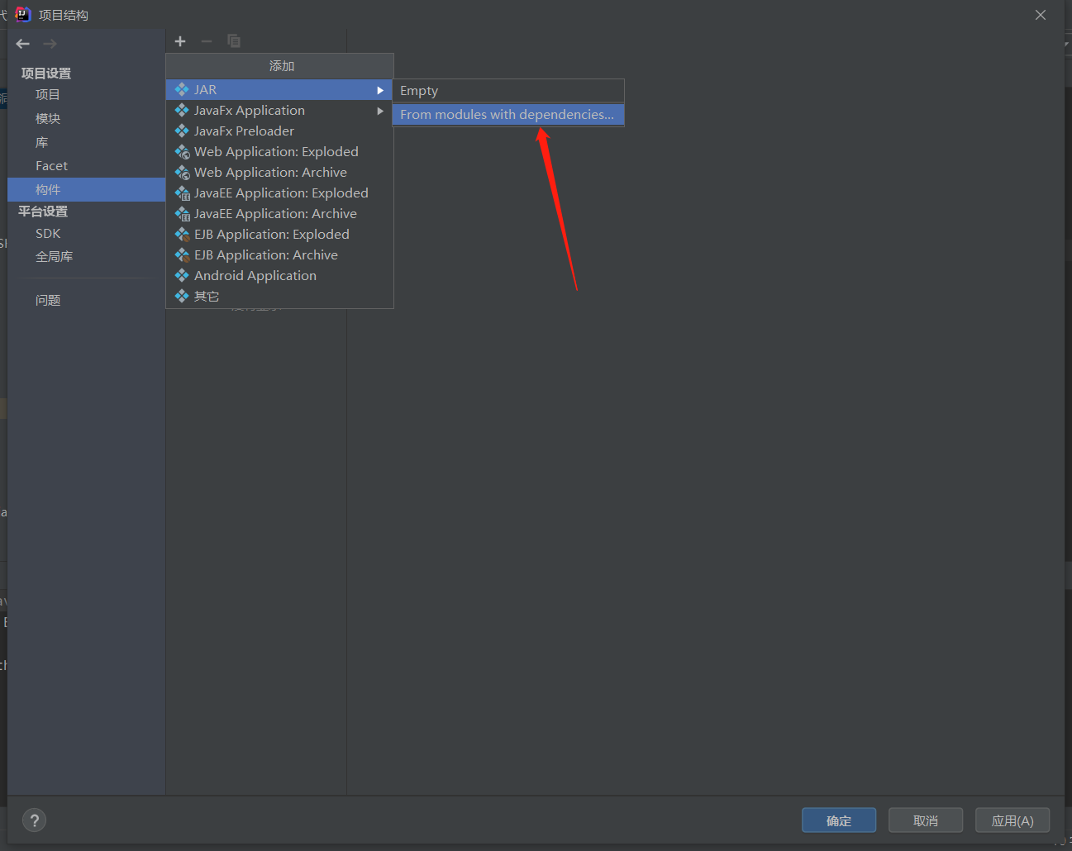Click the Android Application artifact icon
The width and height of the screenshot is (1072, 851).
tap(182, 275)
